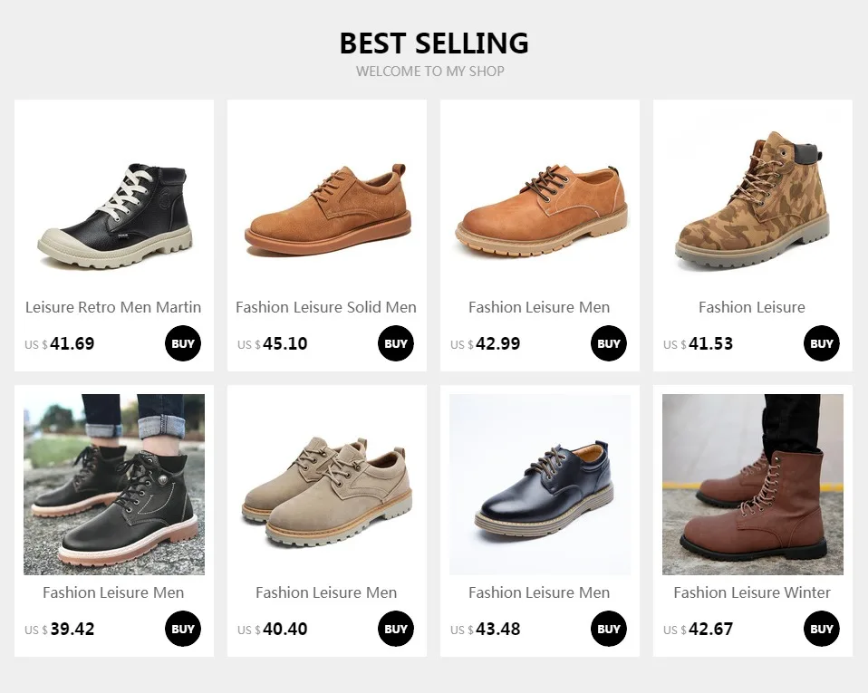Viewport: 868px width, 693px height.
Task: Click BUY for the $40.40 beige shoes
Action: (x=396, y=629)
